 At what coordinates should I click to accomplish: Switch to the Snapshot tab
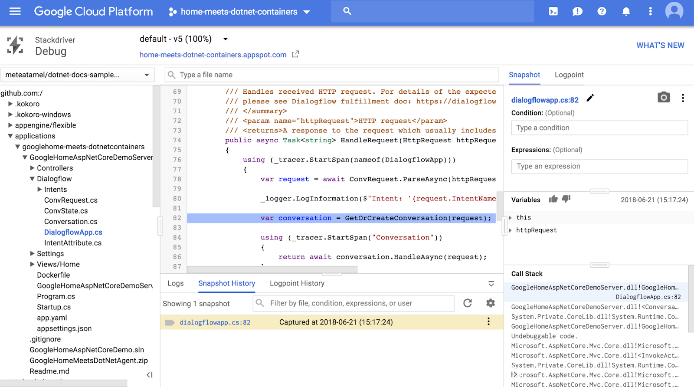pyautogui.click(x=524, y=75)
